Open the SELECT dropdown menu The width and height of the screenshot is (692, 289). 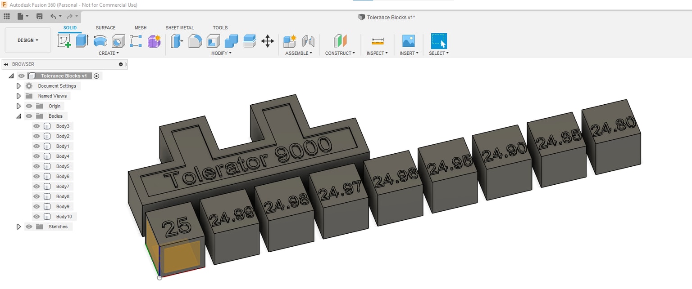(x=439, y=53)
